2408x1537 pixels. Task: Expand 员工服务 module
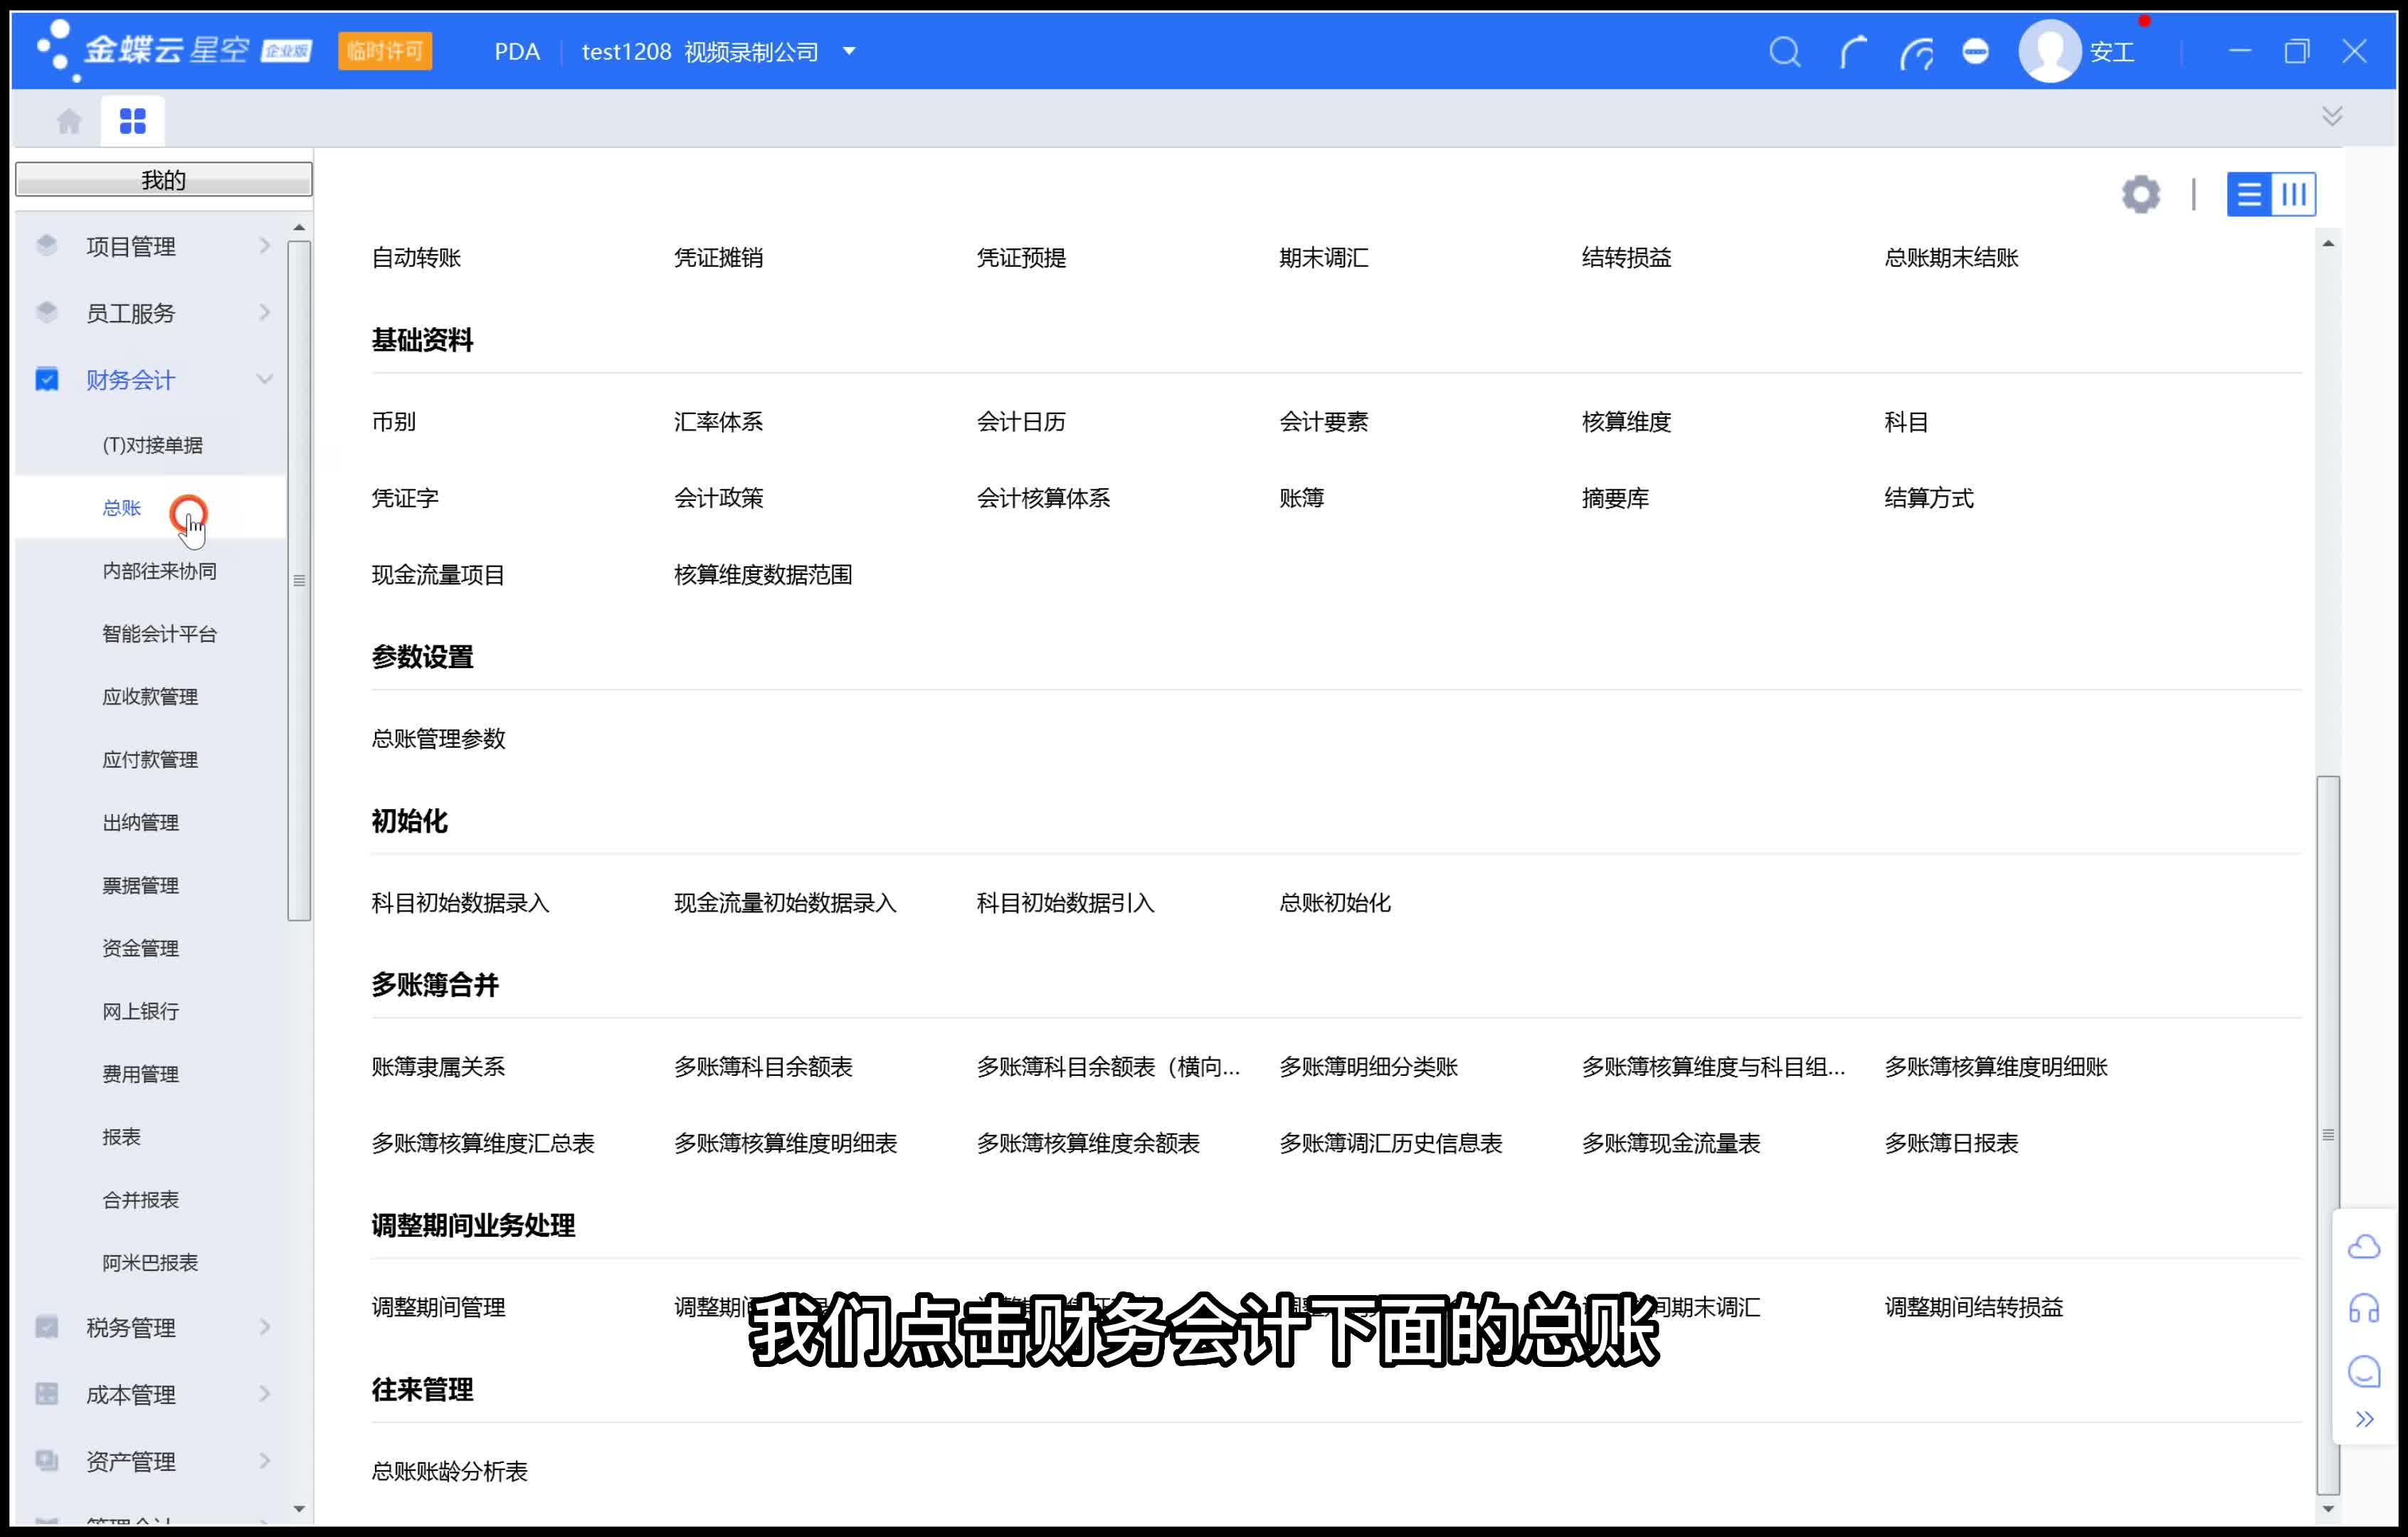pos(150,313)
